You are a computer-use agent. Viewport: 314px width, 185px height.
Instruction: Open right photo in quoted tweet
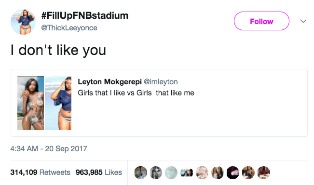pyautogui.click(x=58, y=103)
